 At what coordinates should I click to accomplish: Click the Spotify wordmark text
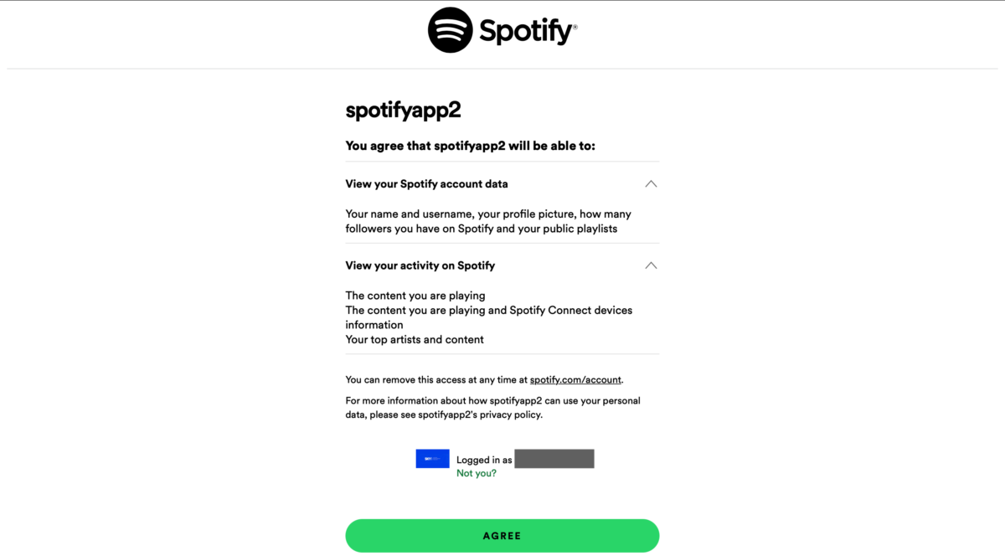pos(527,32)
